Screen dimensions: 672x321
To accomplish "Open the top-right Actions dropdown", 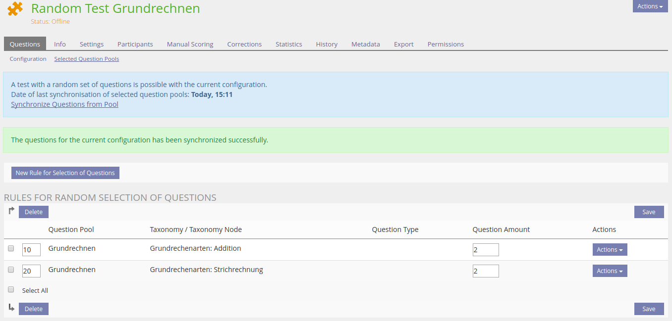I will point(650,6).
